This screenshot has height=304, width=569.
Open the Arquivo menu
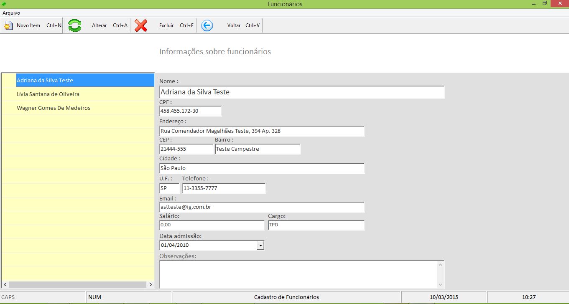point(11,13)
